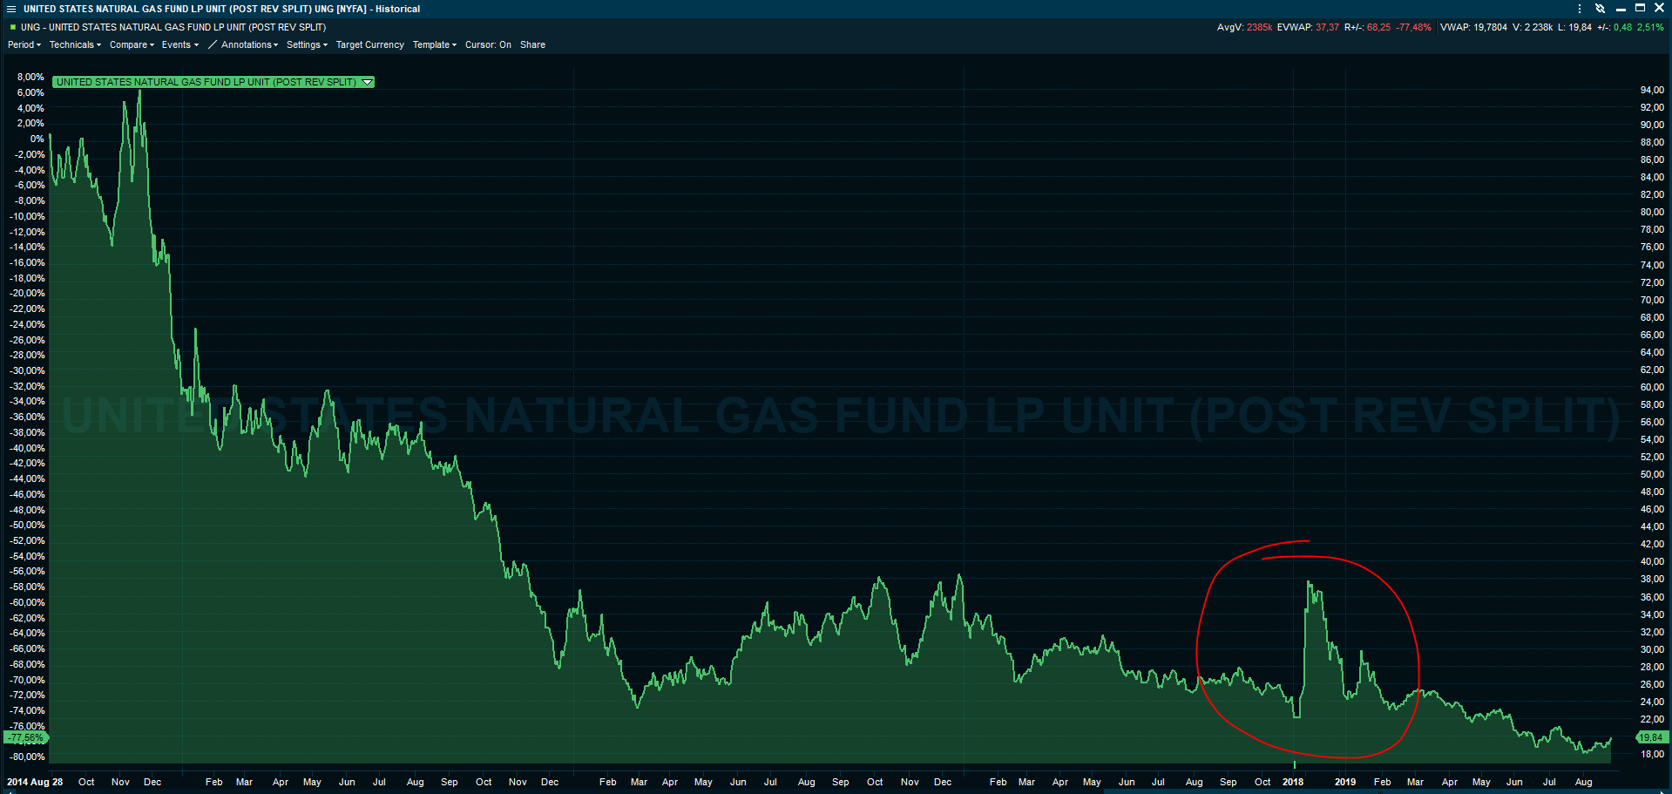This screenshot has height=794, width=1672.
Task: Click the 8,00% percent axis label
Action: [x=30, y=77]
